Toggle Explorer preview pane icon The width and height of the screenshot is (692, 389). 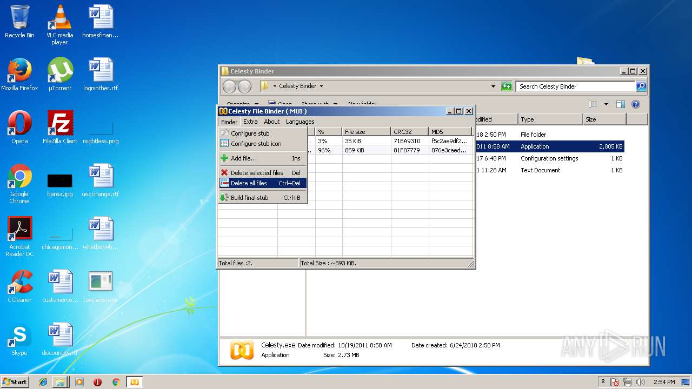pos(621,104)
